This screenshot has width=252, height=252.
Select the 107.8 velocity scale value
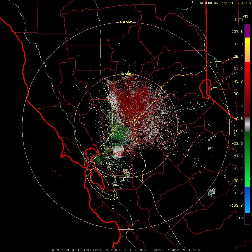coord(237,31)
